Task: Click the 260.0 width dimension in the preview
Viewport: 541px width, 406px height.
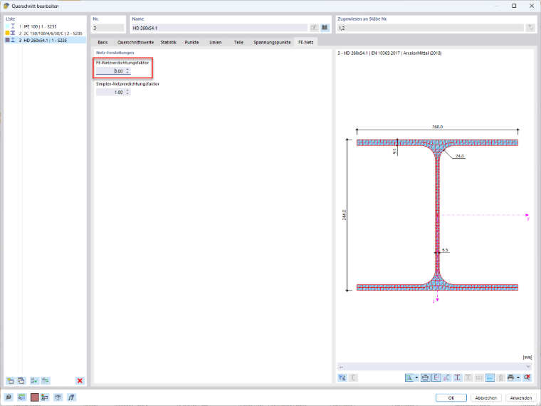Action: coord(437,127)
